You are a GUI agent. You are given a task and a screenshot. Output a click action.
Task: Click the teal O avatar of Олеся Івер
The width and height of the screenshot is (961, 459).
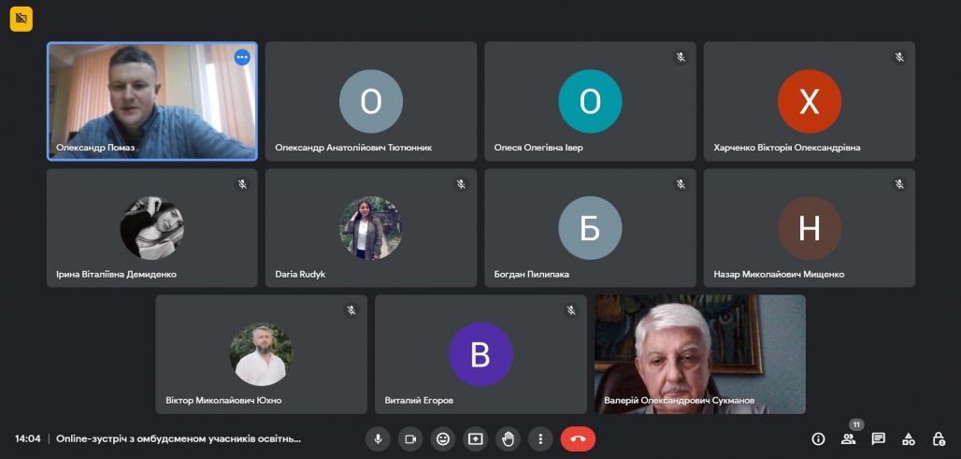[590, 101]
